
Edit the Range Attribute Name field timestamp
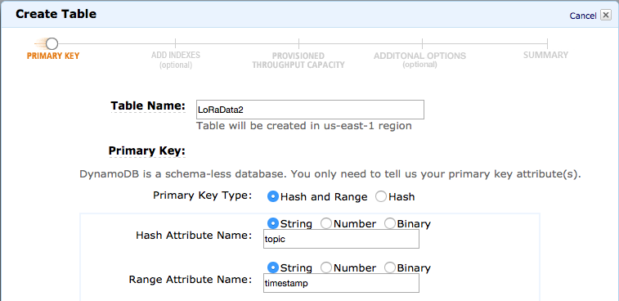341,283
